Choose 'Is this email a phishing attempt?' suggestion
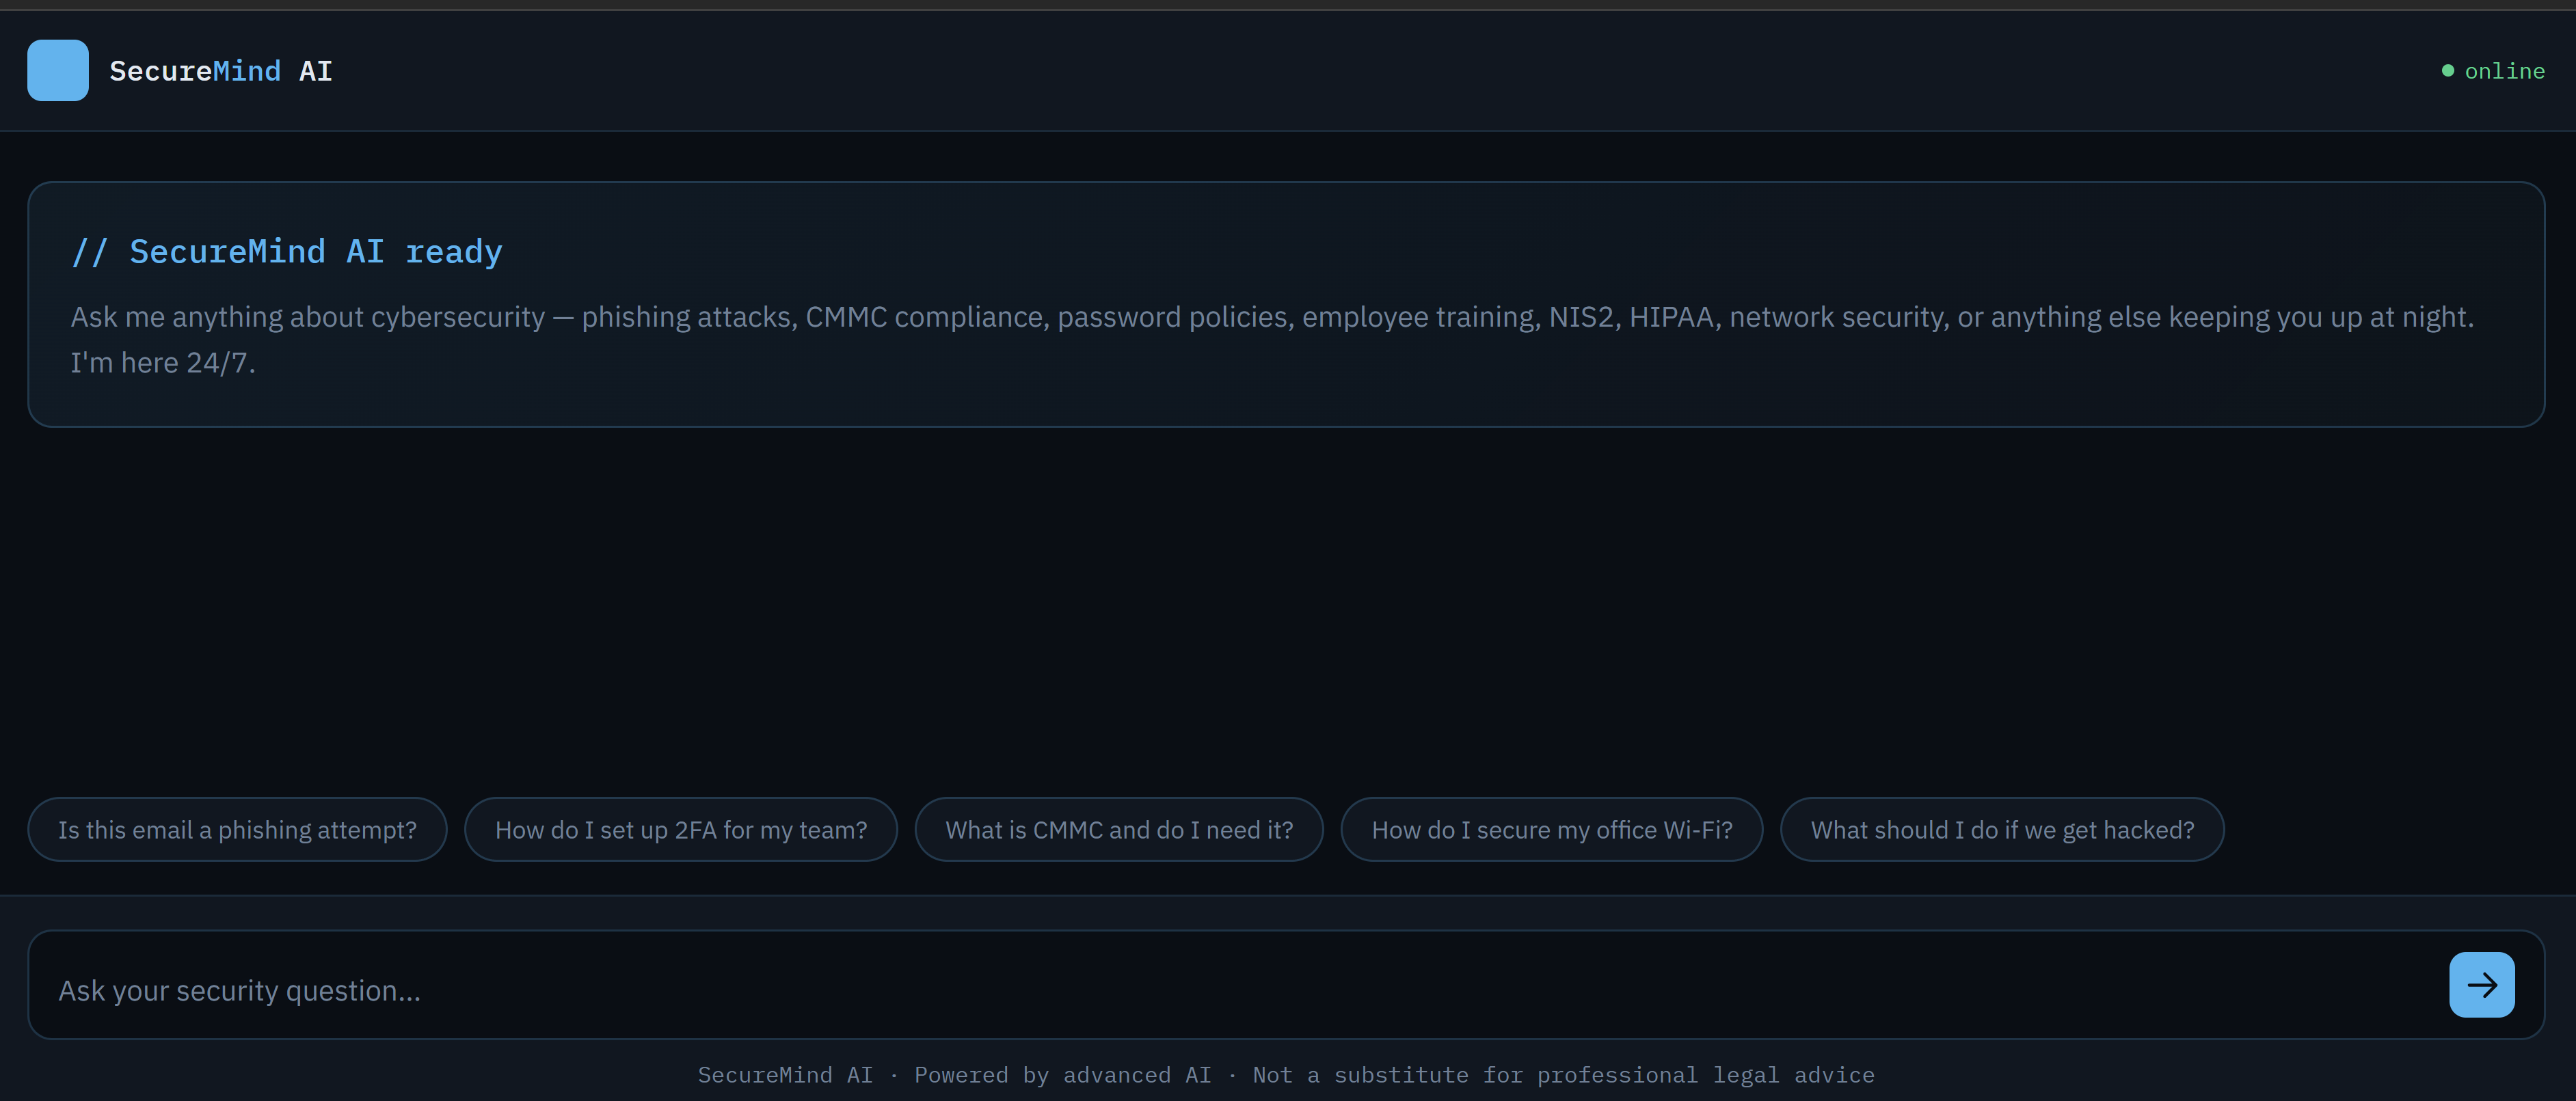 click(x=237, y=829)
